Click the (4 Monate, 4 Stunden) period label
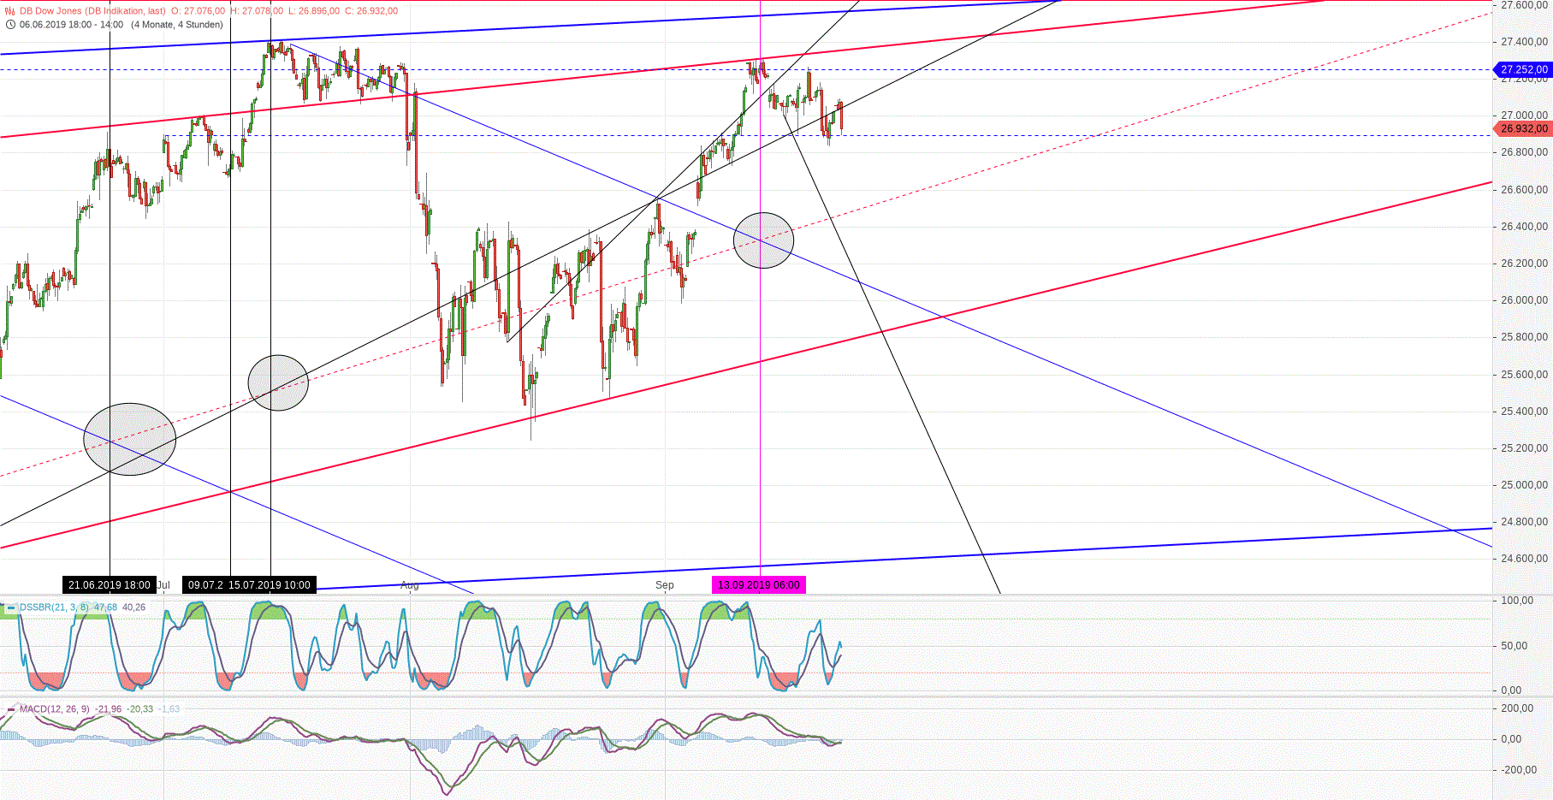This screenshot has height=800, width=1553. click(177, 25)
